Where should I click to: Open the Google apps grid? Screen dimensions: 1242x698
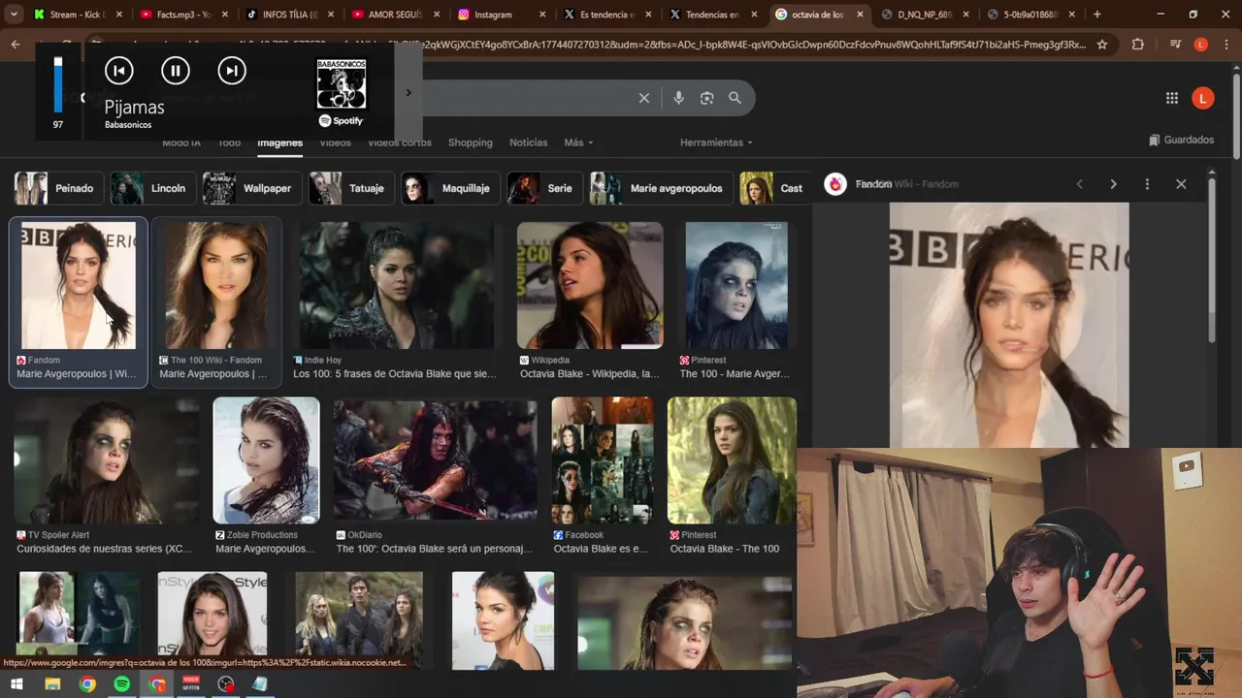pos(1172,98)
